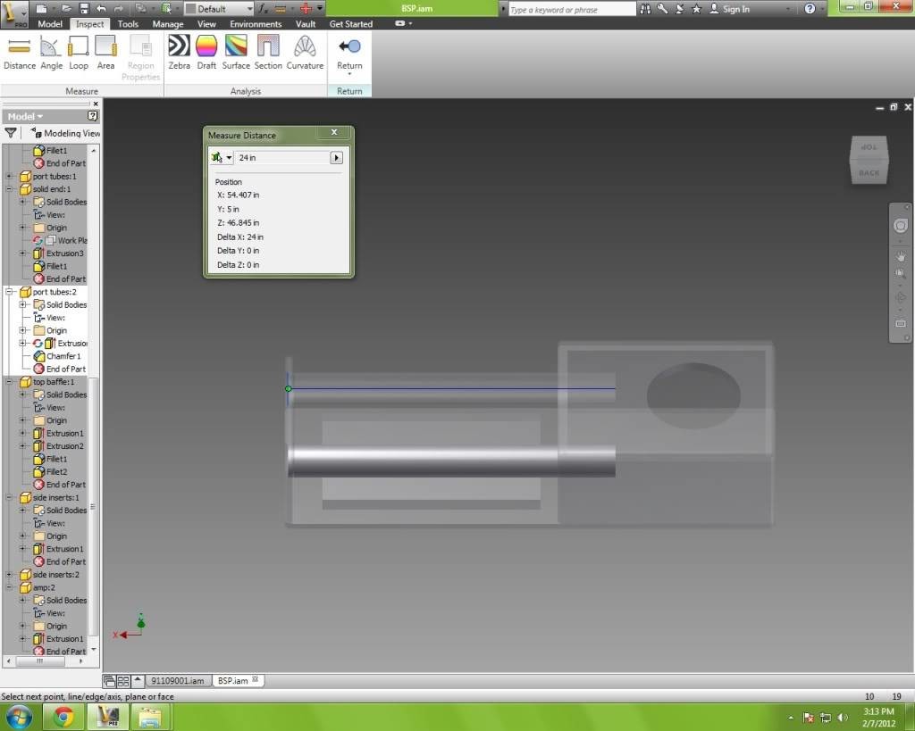Select the Angle measure tool
915x731 pixels.
click(x=51, y=53)
